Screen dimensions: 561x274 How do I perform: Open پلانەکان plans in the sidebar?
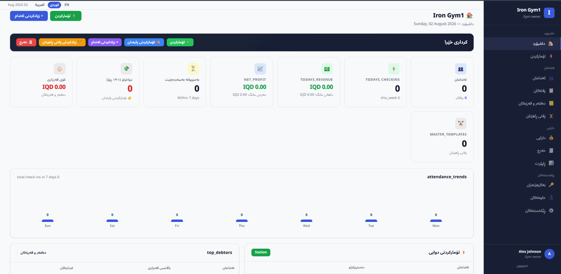pos(522,91)
